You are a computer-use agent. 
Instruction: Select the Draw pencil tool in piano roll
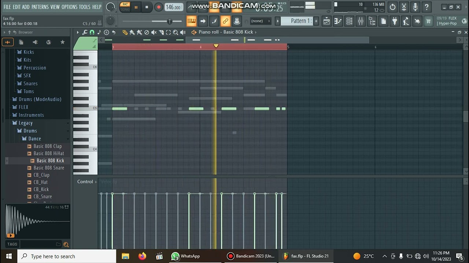[125, 32]
